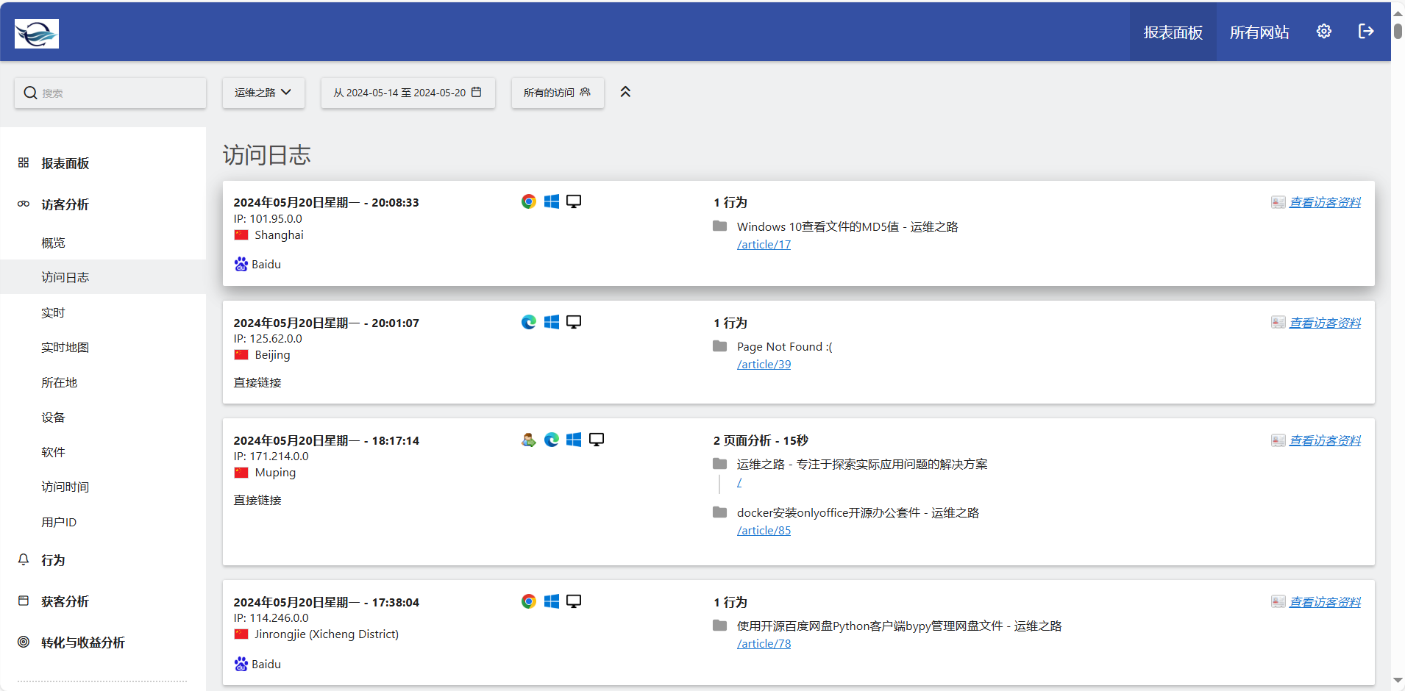Screen dimensions: 1405x691
Task: Open 报表面板 tab in top navigation
Action: (x=1173, y=32)
